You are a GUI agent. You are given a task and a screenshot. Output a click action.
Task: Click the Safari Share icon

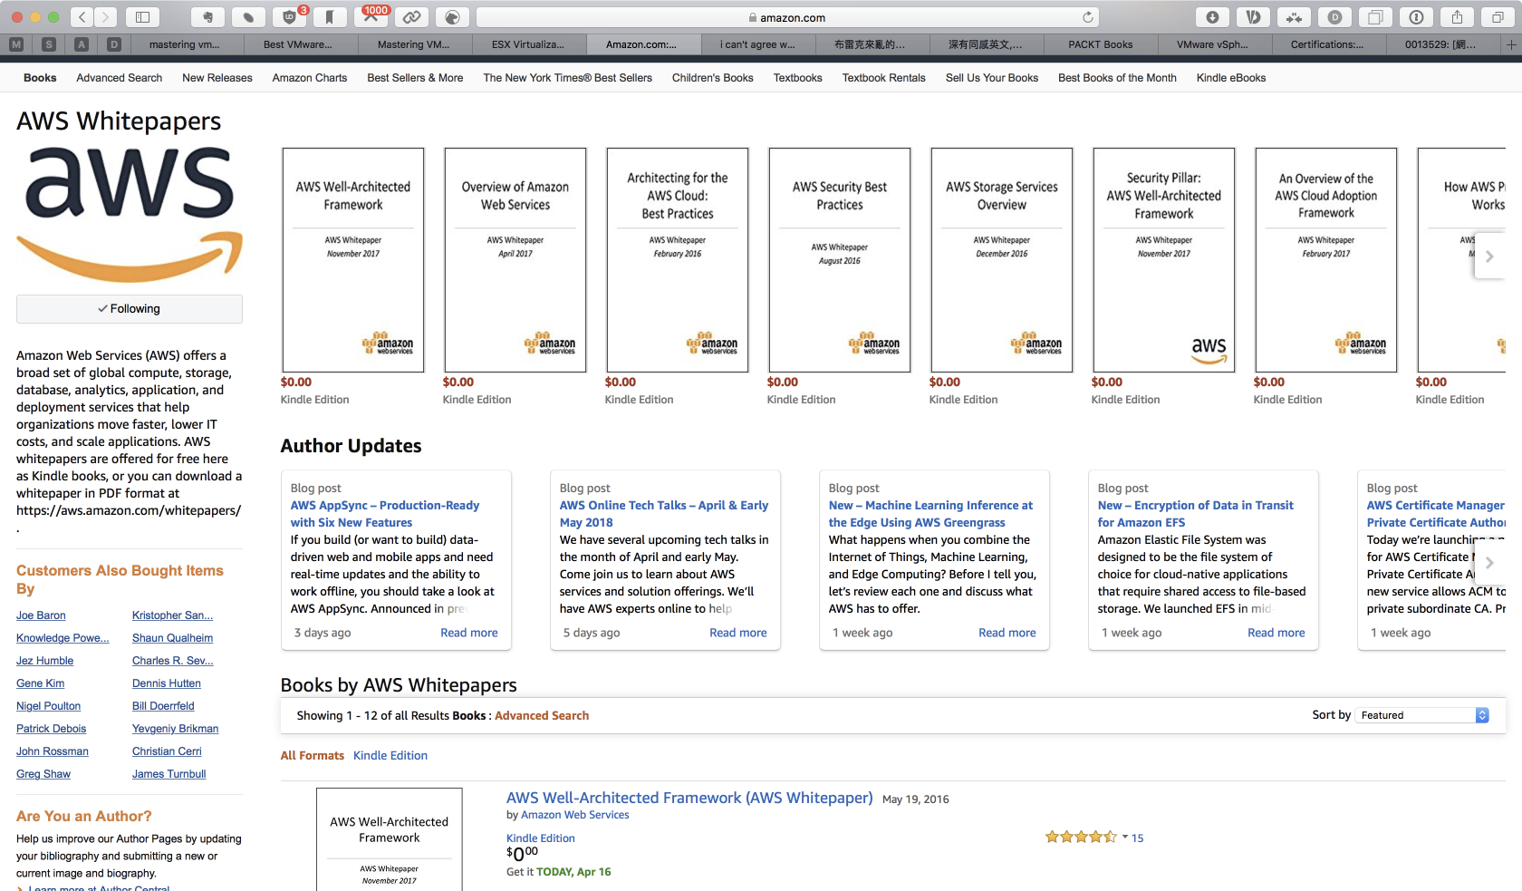[x=1457, y=17]
